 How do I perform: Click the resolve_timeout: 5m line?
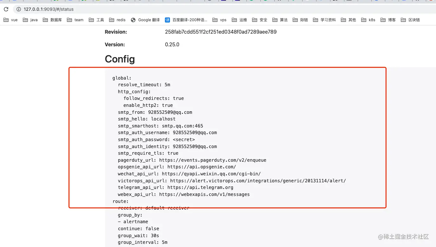point(144,85)
